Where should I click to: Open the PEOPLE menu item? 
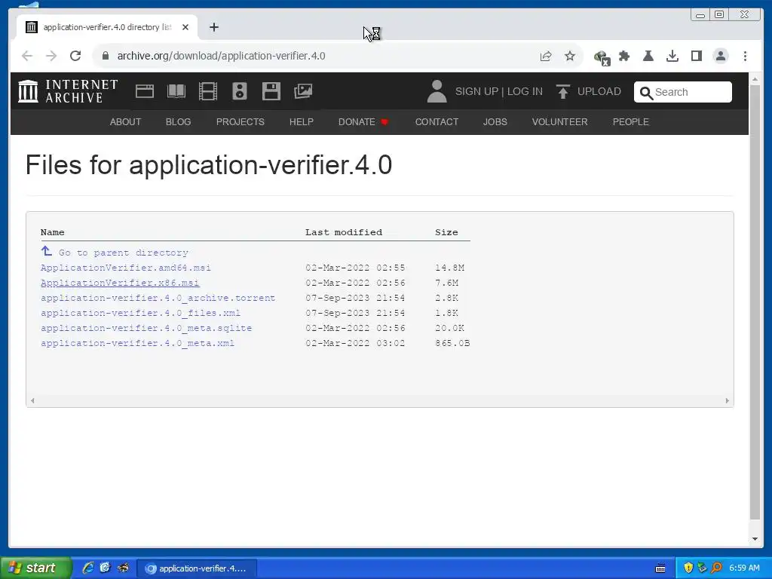tap(631, 121)
